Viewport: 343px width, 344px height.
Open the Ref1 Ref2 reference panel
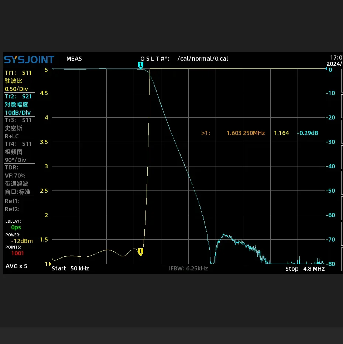pos(19,205)
